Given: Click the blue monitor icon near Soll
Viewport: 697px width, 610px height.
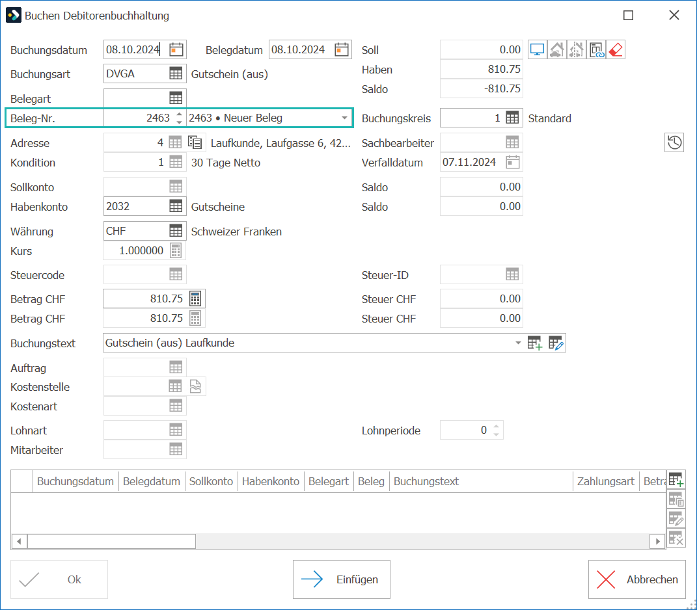Looking at the screenshot, I should pos(538,50).
